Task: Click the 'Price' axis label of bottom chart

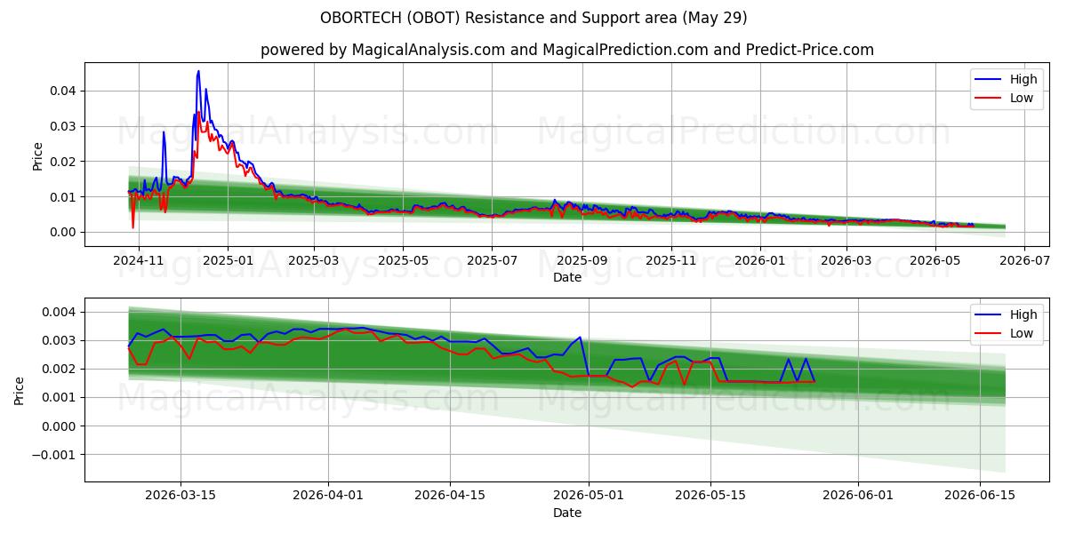Action: pos(20,390)
